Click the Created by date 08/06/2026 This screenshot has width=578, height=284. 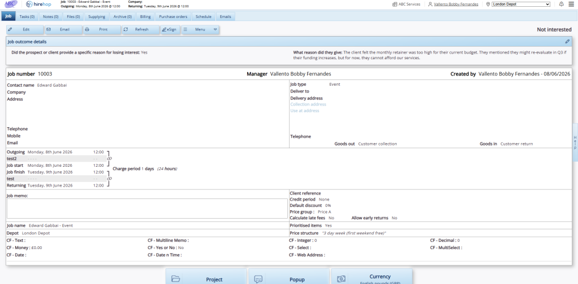tap(558, 74)
